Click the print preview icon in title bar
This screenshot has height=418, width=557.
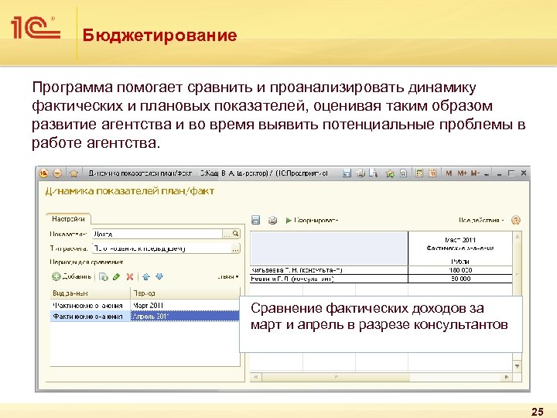pos(374,173)
